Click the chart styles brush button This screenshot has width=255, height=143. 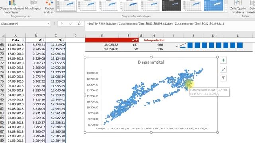pyautogui.click(x=223, y=69)
